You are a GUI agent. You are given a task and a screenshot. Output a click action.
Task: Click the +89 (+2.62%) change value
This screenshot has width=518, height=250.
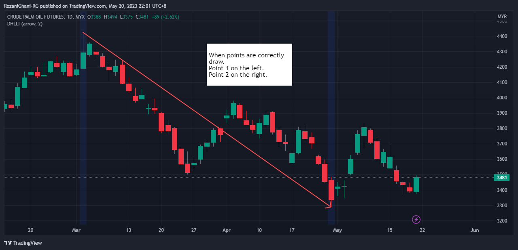tap(166, 17)
